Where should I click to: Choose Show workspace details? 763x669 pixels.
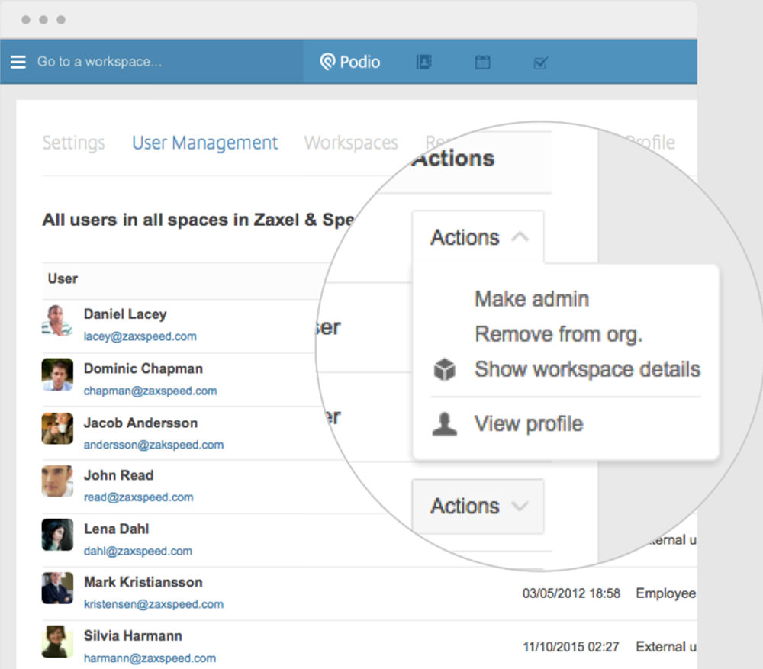tap(588, 369)
